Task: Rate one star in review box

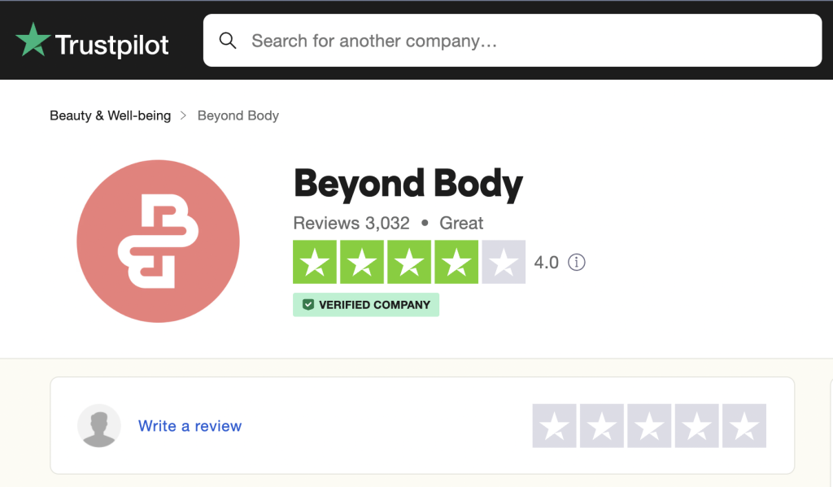Action: point(554,426)
